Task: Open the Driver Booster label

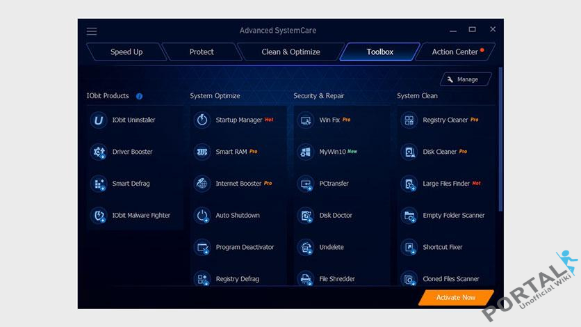Action: (132, 152)
